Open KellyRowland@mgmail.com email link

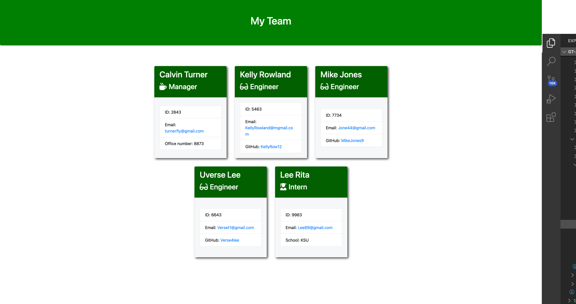coord(269,131)
